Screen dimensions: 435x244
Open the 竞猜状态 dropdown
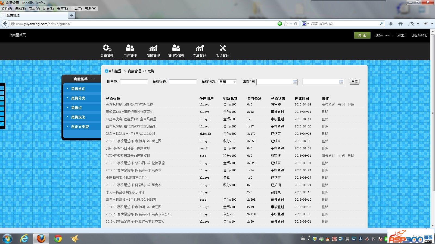click(227, 82)
